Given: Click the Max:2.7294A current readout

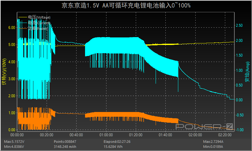Looking at the screenshot, I should (213, 142).
